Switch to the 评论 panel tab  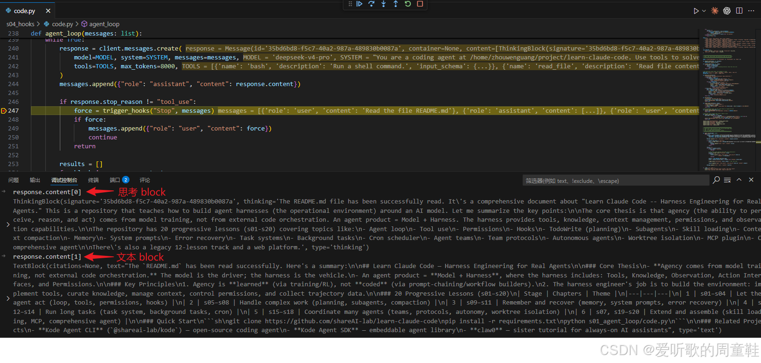click(145, 180)
